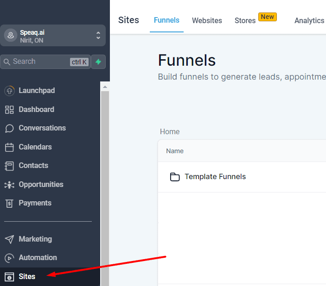The width and height of the screenshot is (326, 286).
Task: Open the Payments invoice icon
Action: (x=9, y=203)
